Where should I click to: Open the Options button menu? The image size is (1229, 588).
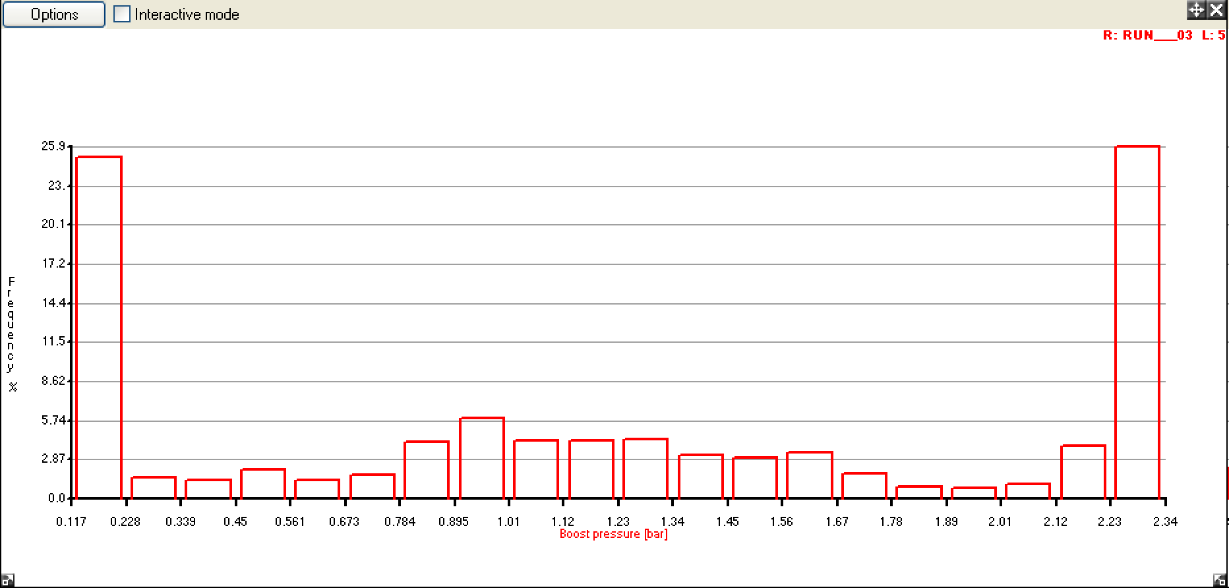pos(54,15)
